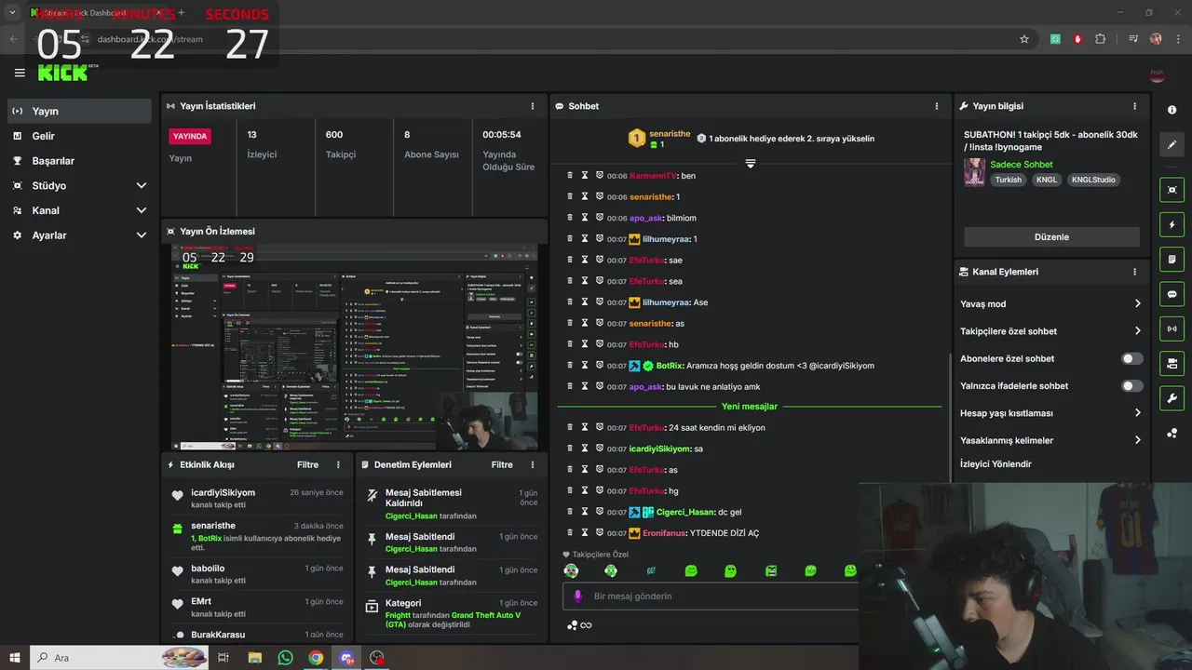
Task: Open the Chrome extensions puzzle icon
Action: click(1101, 39)
